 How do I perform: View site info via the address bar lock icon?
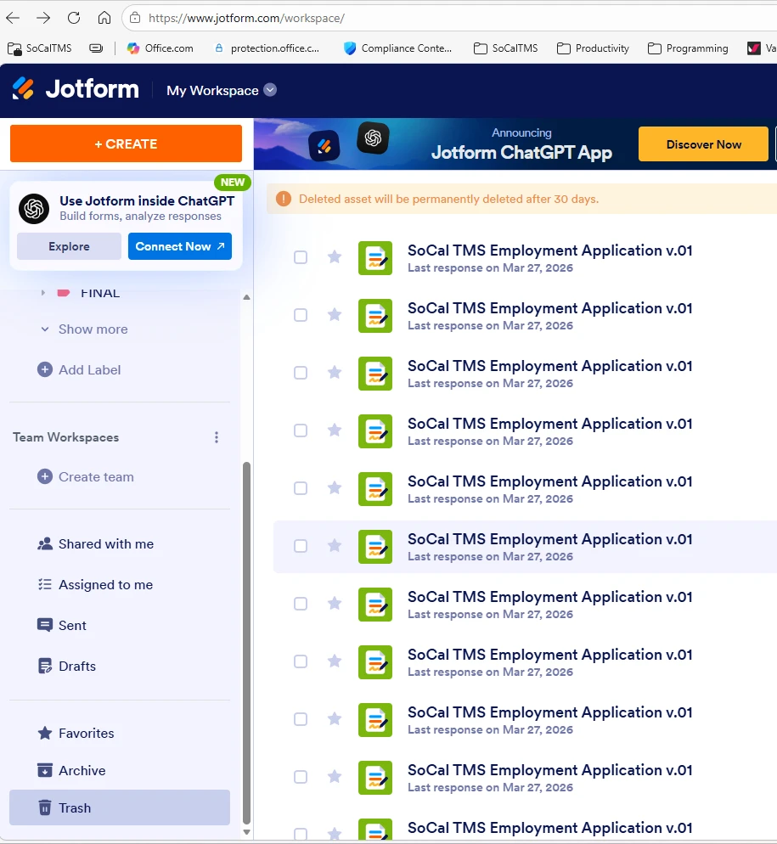(135, 18)
